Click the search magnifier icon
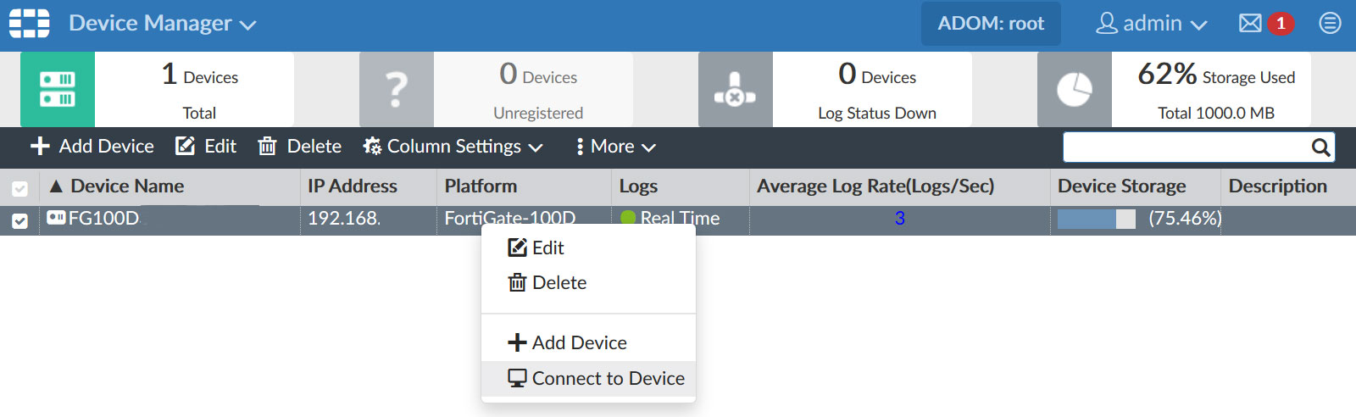This screenshot has width=1356, height=417. (x=1320, y=147)
